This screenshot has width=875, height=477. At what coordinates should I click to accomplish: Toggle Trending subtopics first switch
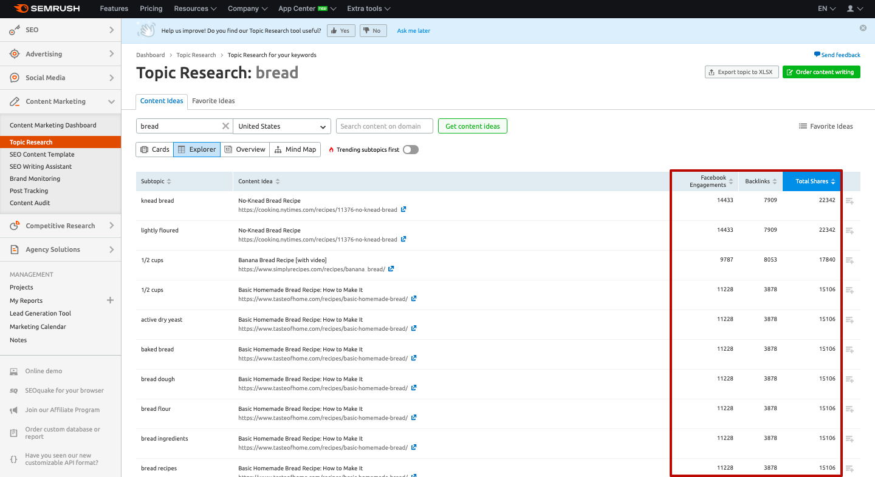411,150
